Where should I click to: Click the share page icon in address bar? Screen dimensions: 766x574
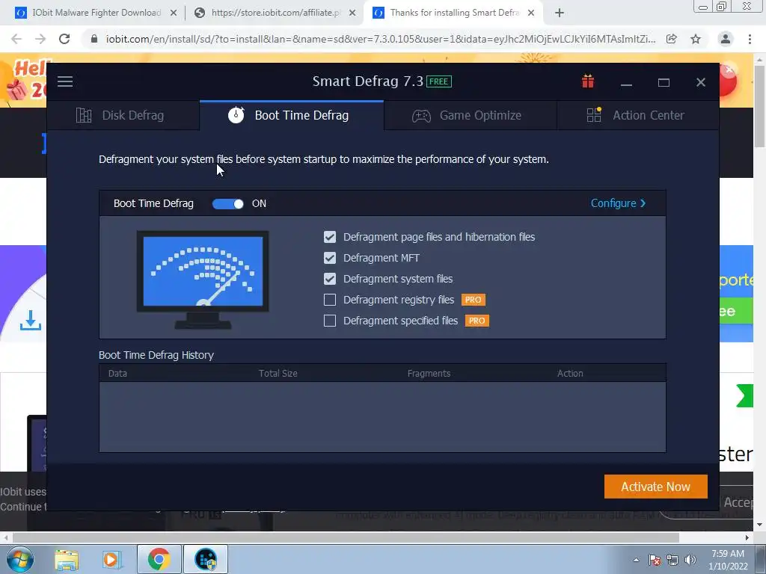[672, 39]
